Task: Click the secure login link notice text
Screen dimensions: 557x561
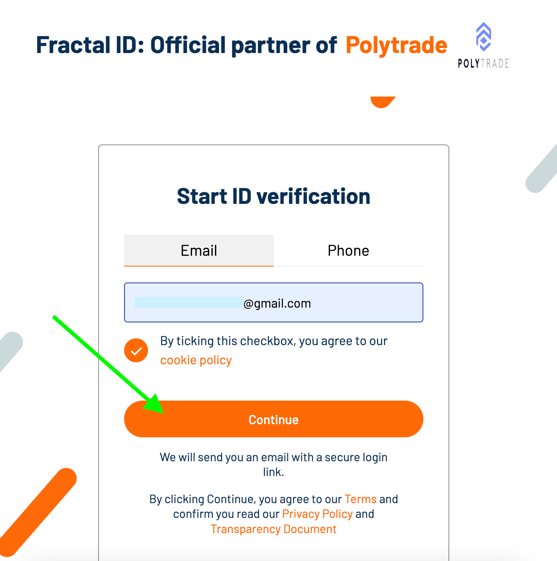Action: coord(274,464)
